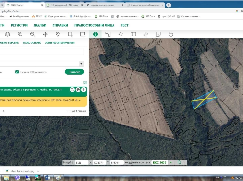
Task: Click the printer icon in toolbar
Action: pyautogui.click(x=171, y=34)
